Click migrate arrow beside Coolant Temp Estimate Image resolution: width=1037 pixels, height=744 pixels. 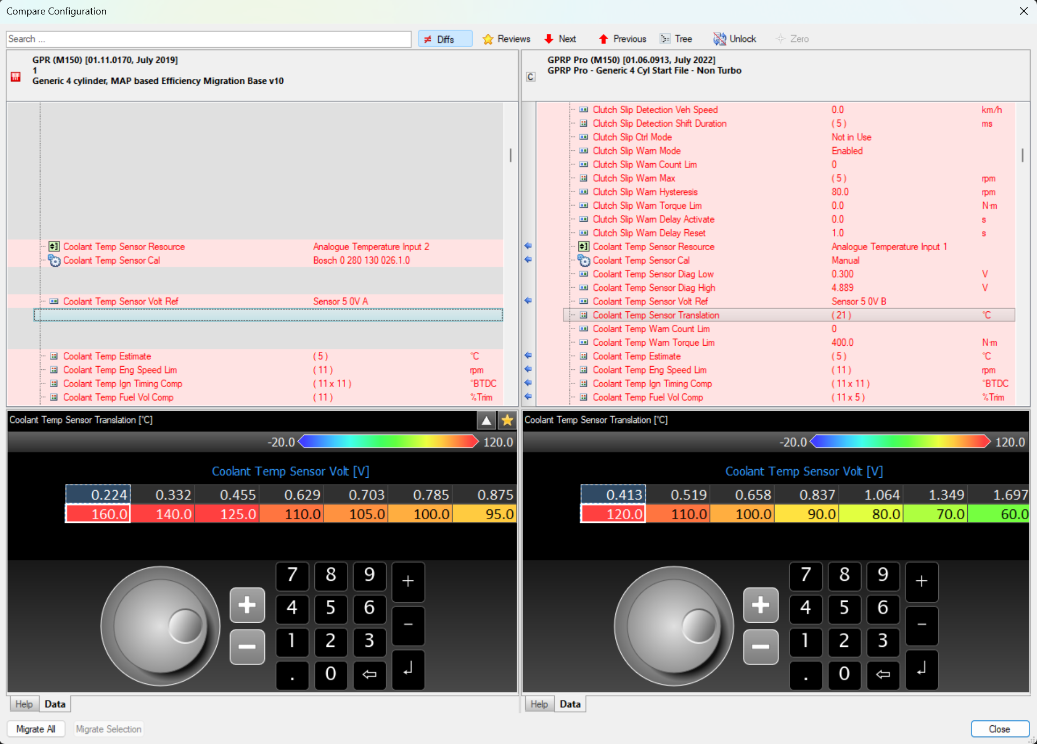[x=528, y=355]
